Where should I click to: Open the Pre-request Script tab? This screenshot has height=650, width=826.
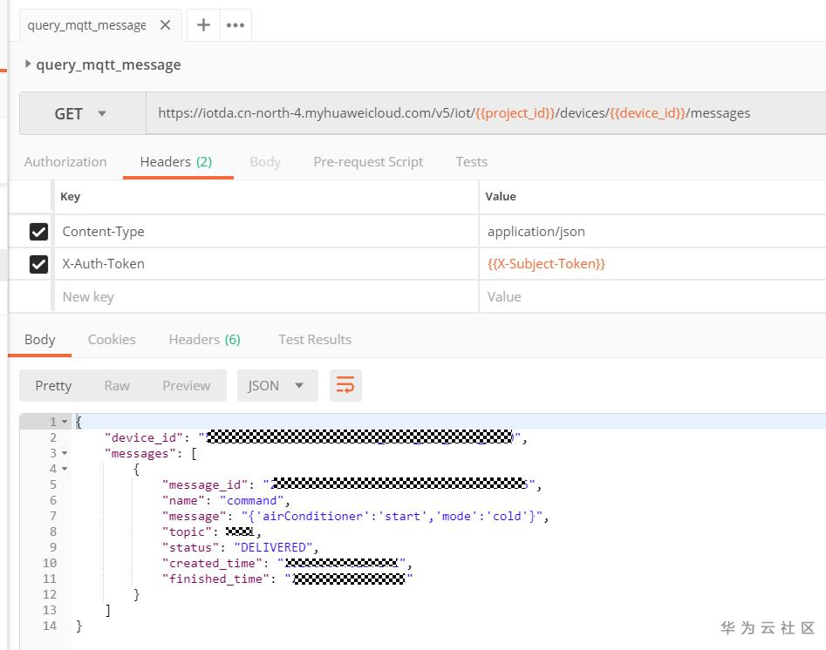click(368, 161)
